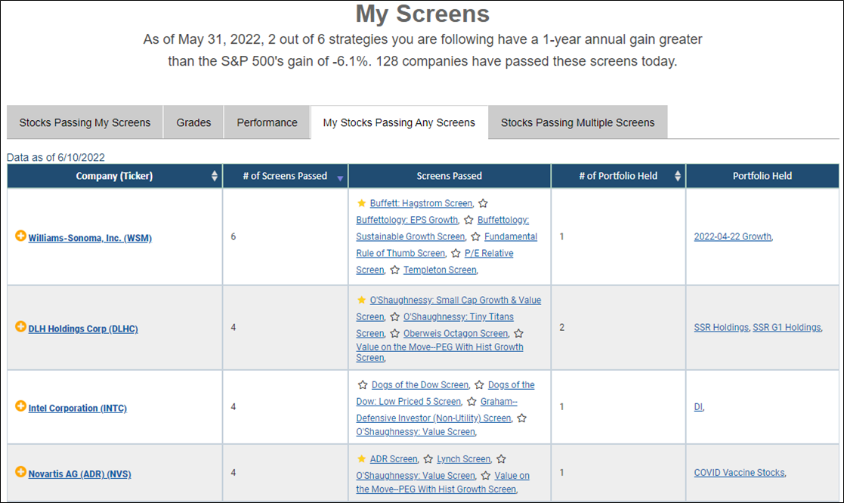Open the Lynch Screen link
Image resolution: width=844 pixels, height=503 pixels.
tap(463, 459)
